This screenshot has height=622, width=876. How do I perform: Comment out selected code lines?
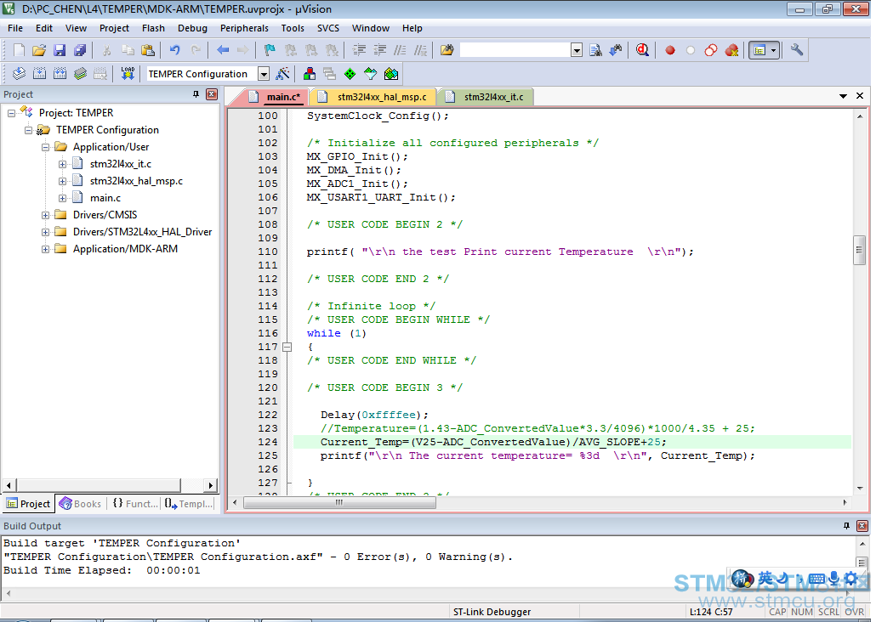click(x=400, y=50)
